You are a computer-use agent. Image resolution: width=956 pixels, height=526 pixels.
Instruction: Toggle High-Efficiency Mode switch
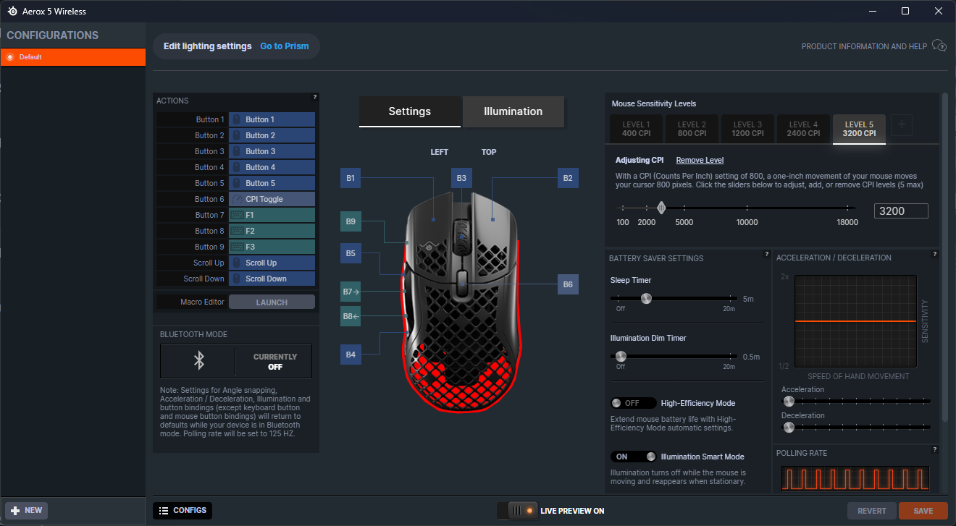tap(634, 403)
